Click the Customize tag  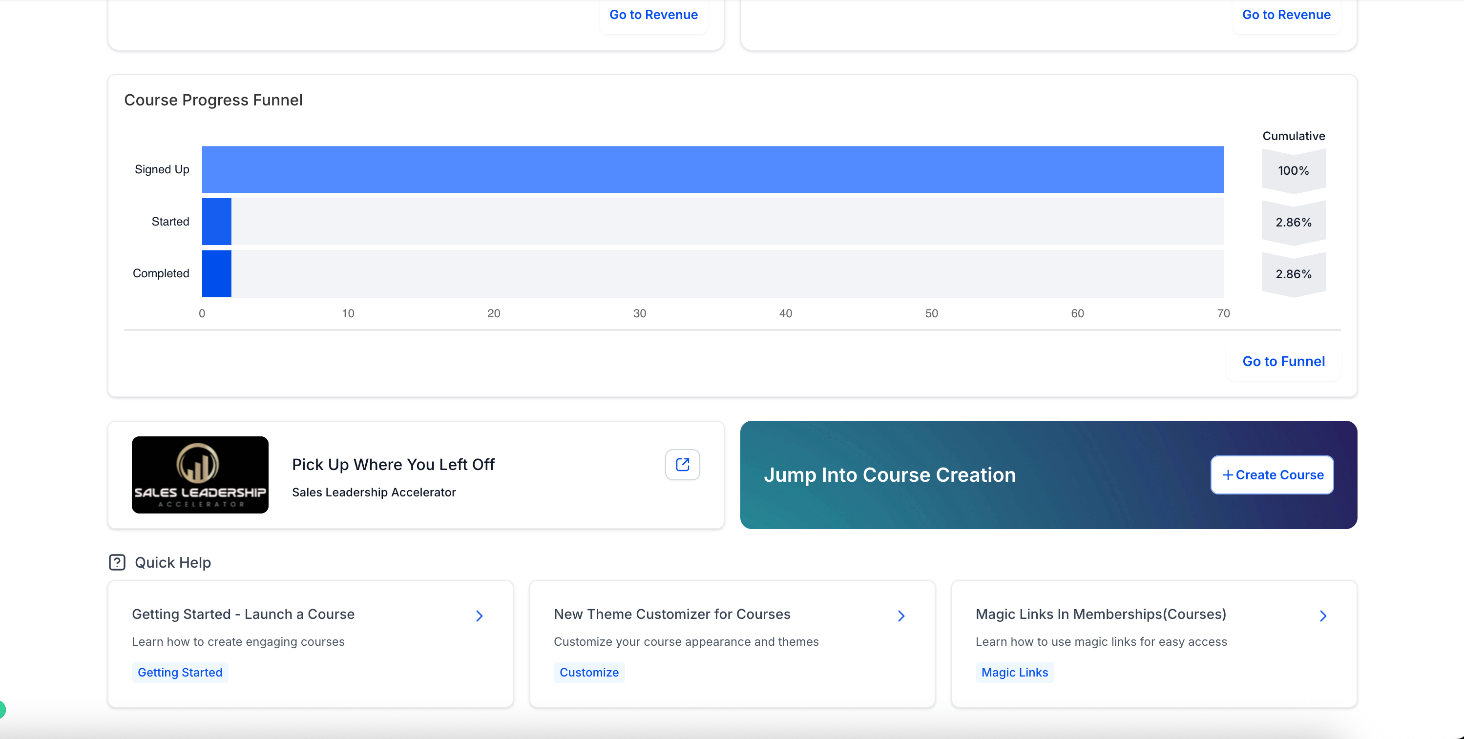(x=589, y=673)
